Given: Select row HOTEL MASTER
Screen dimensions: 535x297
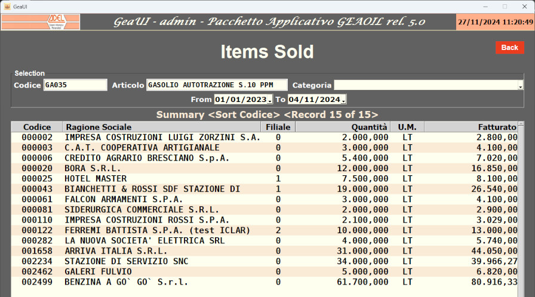Looking at the screenshot, I should point(265,178).
